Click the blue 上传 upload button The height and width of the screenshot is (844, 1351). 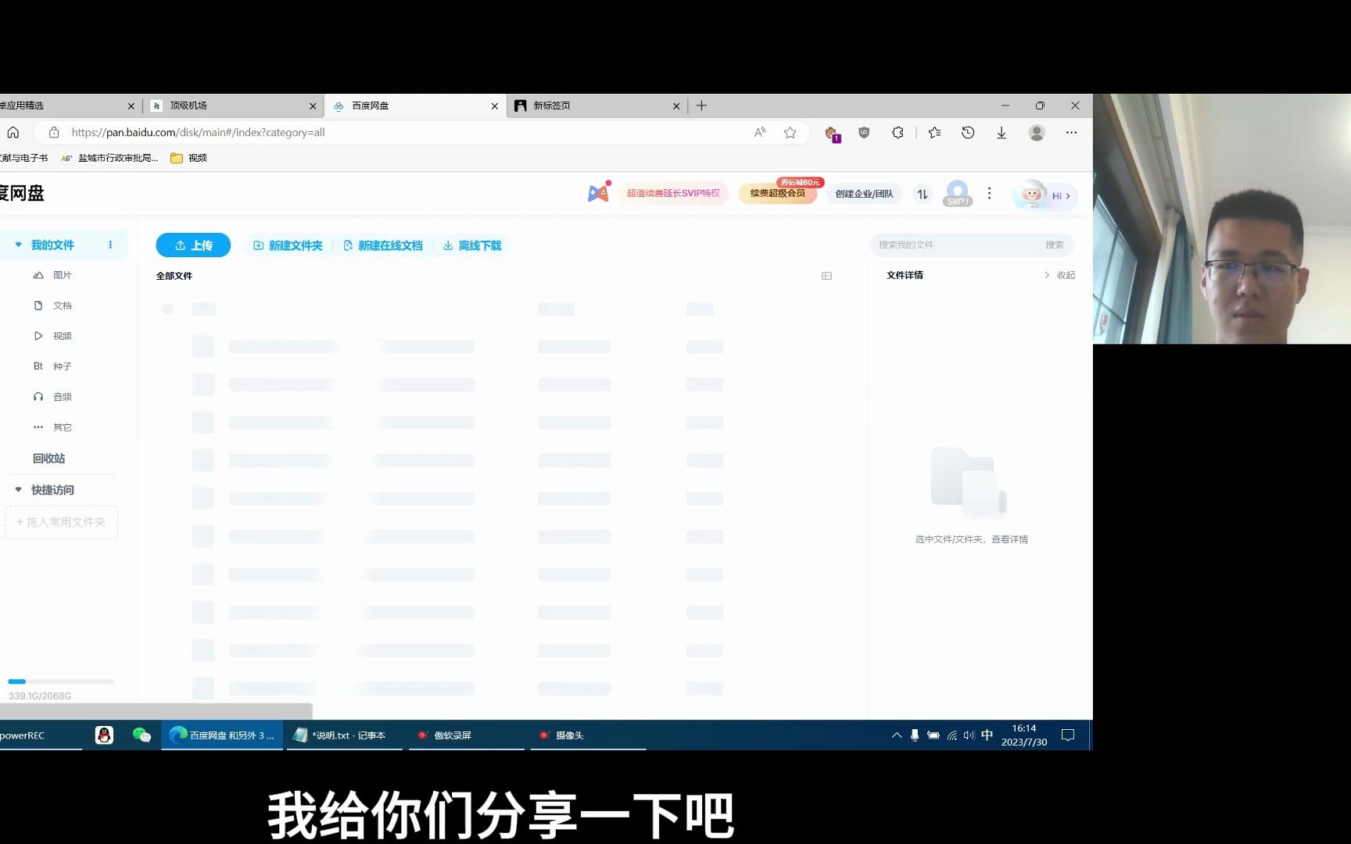tap(193, 245)
